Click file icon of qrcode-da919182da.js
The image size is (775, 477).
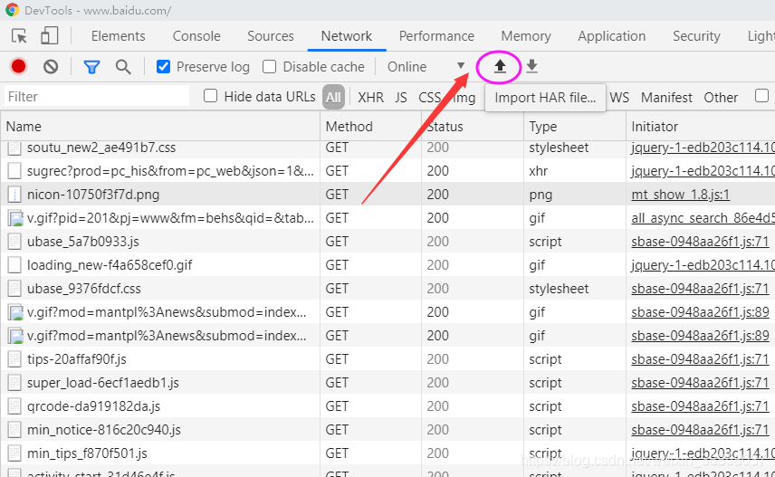[x=14, y=406]
